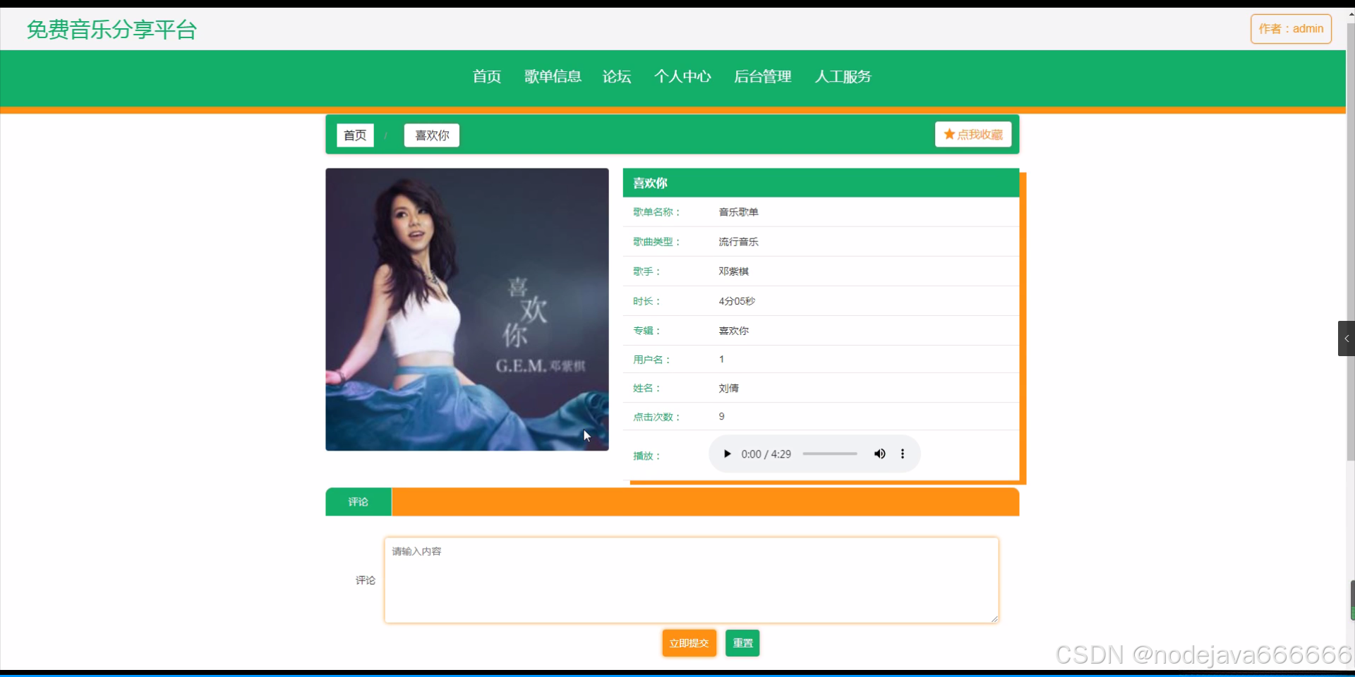1355x677 pixels.
Task: Click the name value 刘倩
Action: tap(728, 389)
